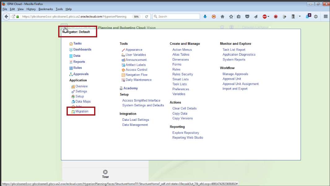Image resolution: width=330 pixels, height=186 pixels.
Task: Open System Reports link
Action: coord(234,60)
